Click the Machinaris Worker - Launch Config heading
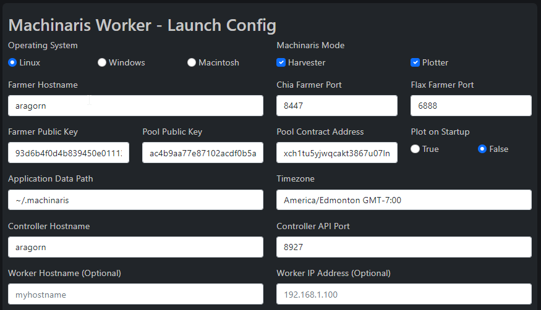The width and height of the screenshot is (541, 310). [x=142, y=25]
